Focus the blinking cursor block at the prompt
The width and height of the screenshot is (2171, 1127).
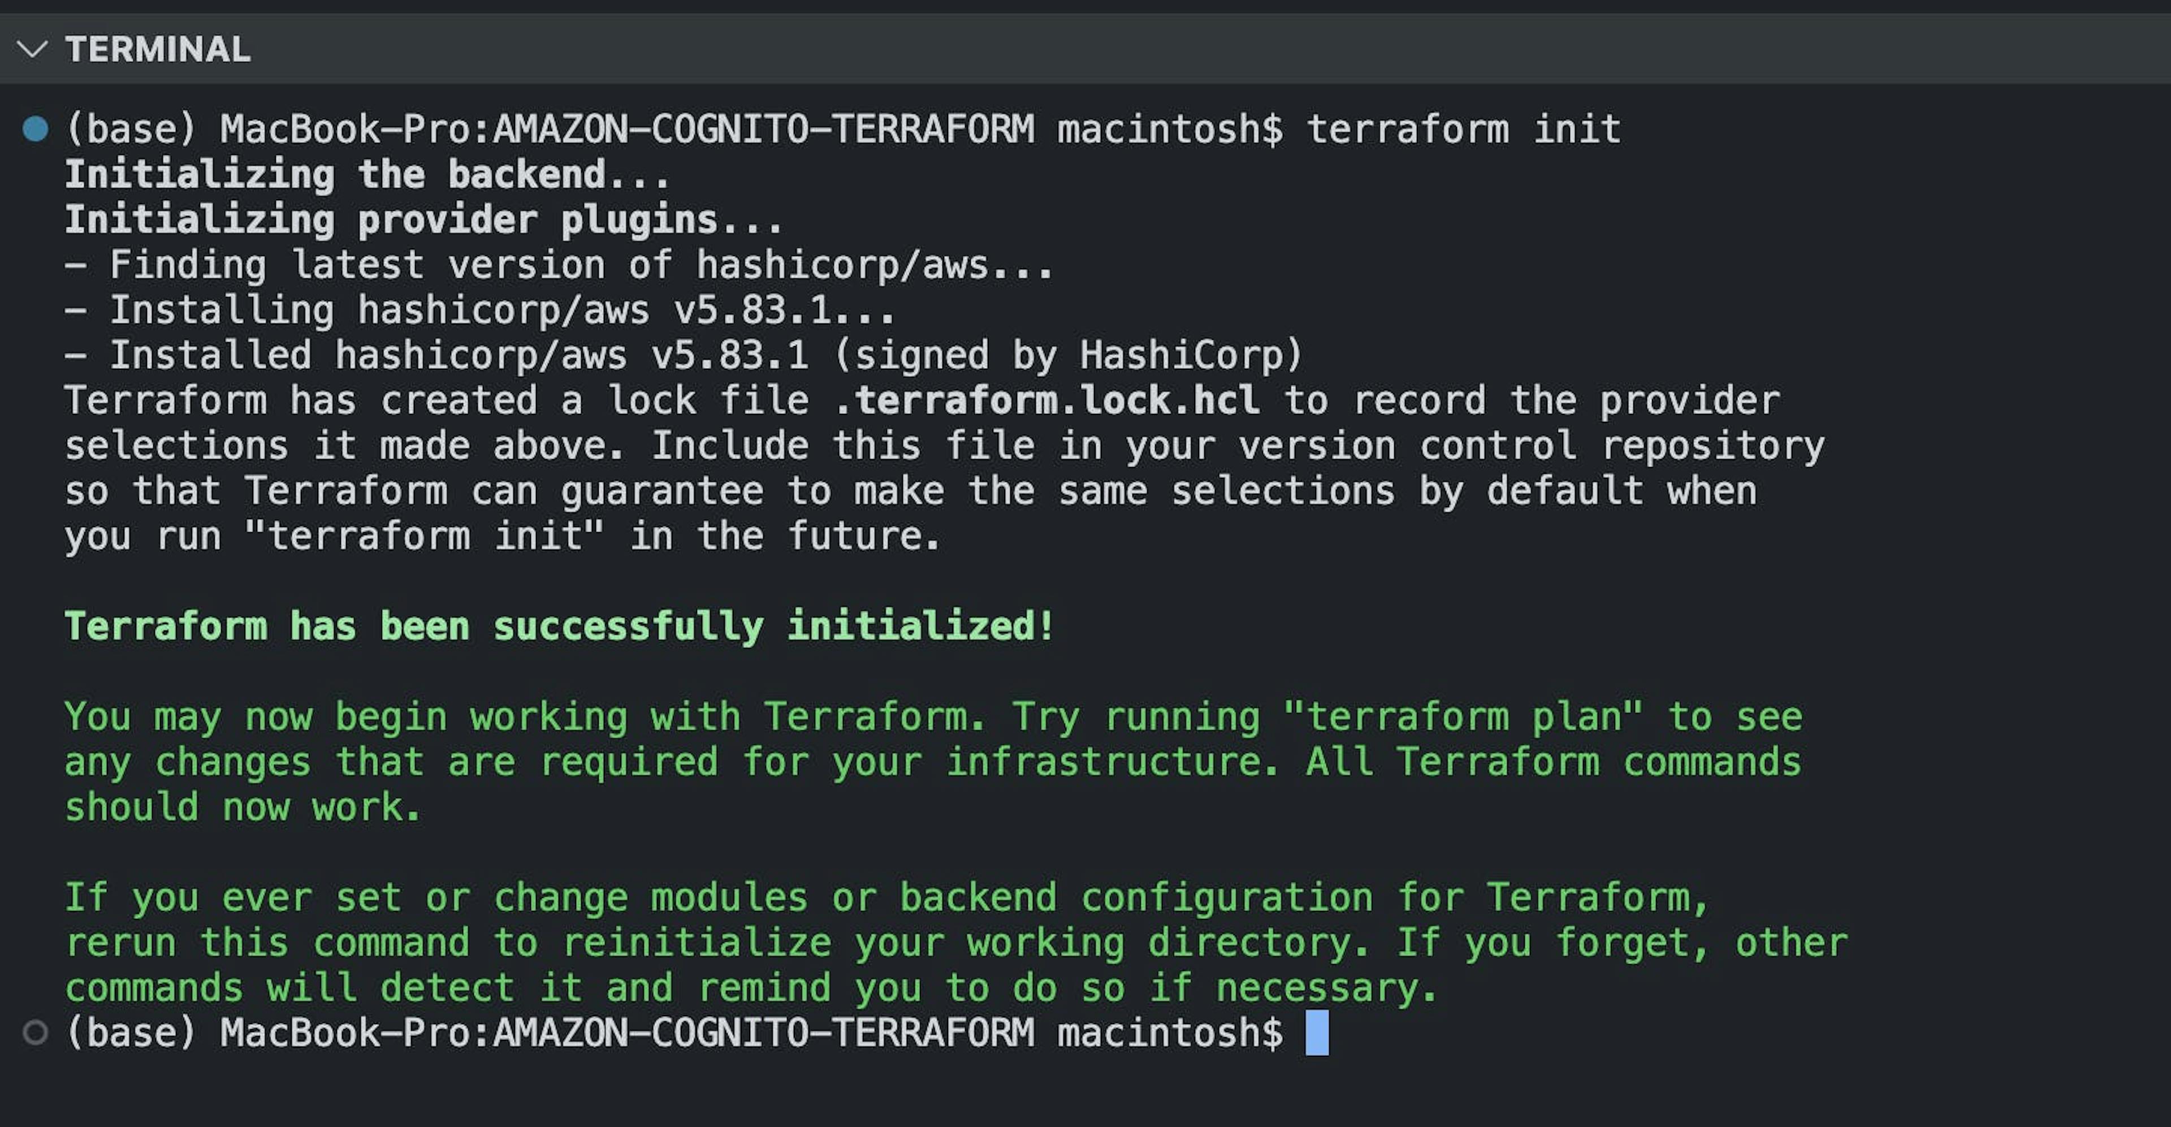[x=1317, y=1033]
